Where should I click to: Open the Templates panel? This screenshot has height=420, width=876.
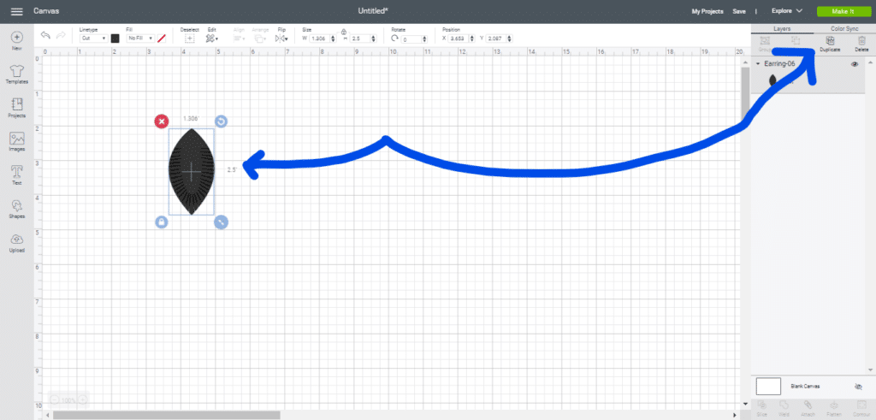tap(16, 74)
